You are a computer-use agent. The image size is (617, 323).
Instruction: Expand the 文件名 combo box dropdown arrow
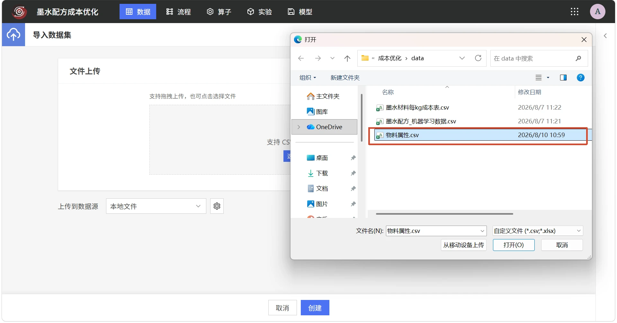pos(482,231)
